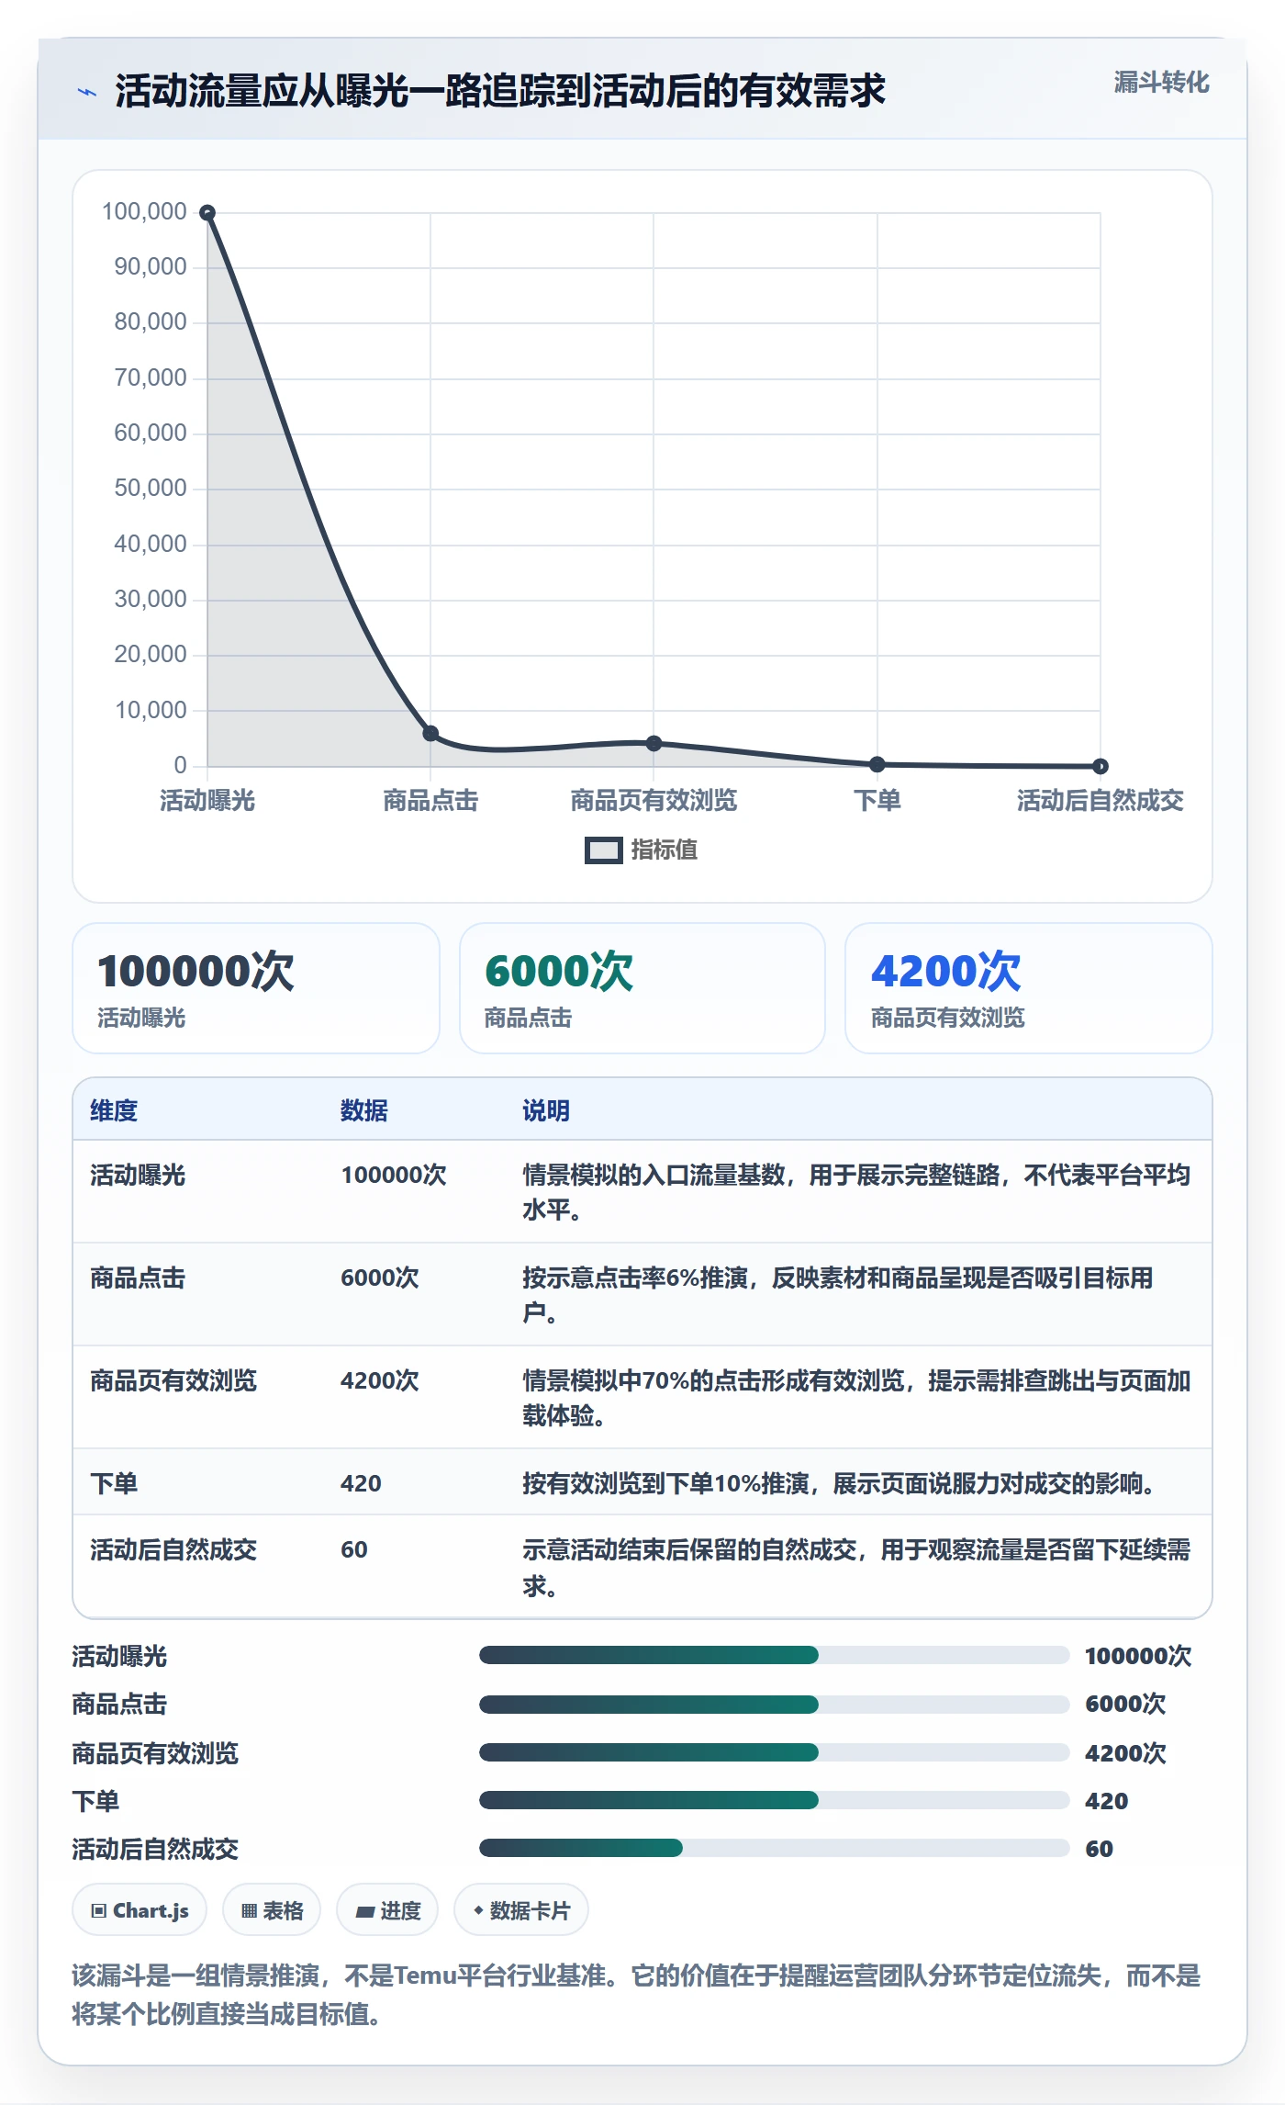The image size is (1285, 2105).
Task: Click the 商品页有效浏览 progress bar
Action: [774, 1752]
